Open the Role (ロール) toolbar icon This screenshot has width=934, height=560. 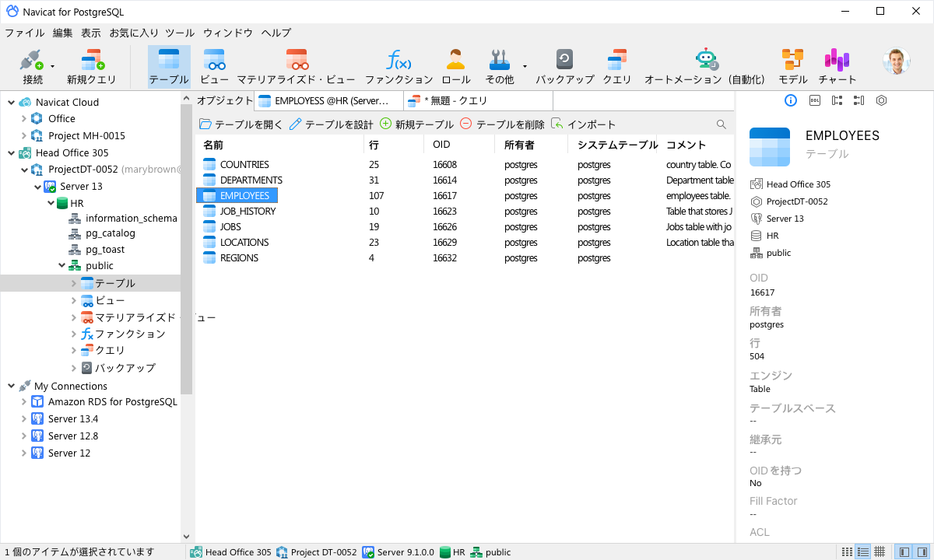[x=456, y=67]
